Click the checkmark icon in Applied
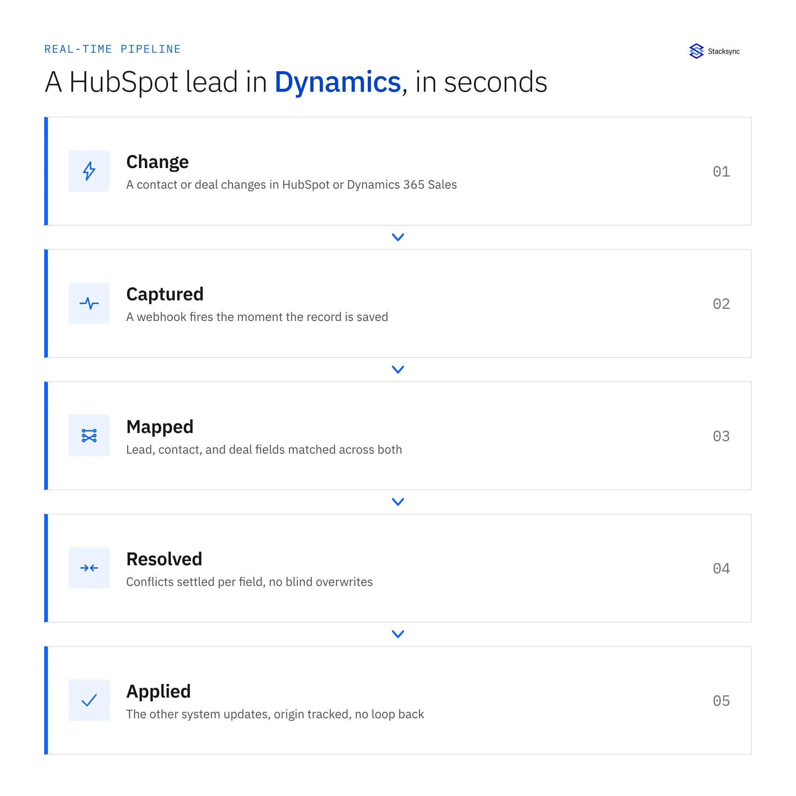 click(x=89, y=700)
